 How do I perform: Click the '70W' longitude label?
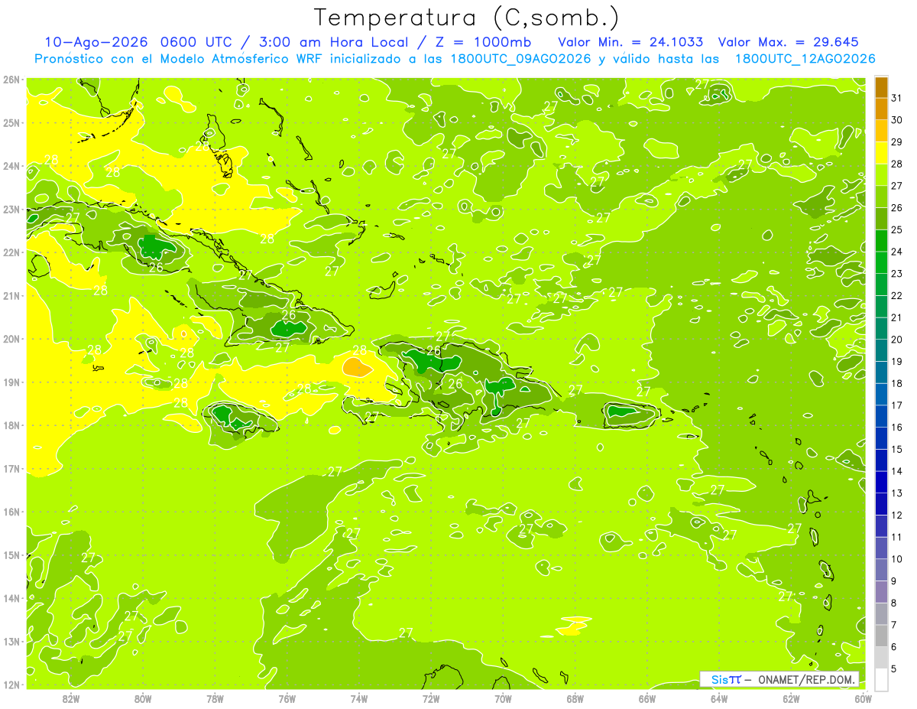(503, 698)
